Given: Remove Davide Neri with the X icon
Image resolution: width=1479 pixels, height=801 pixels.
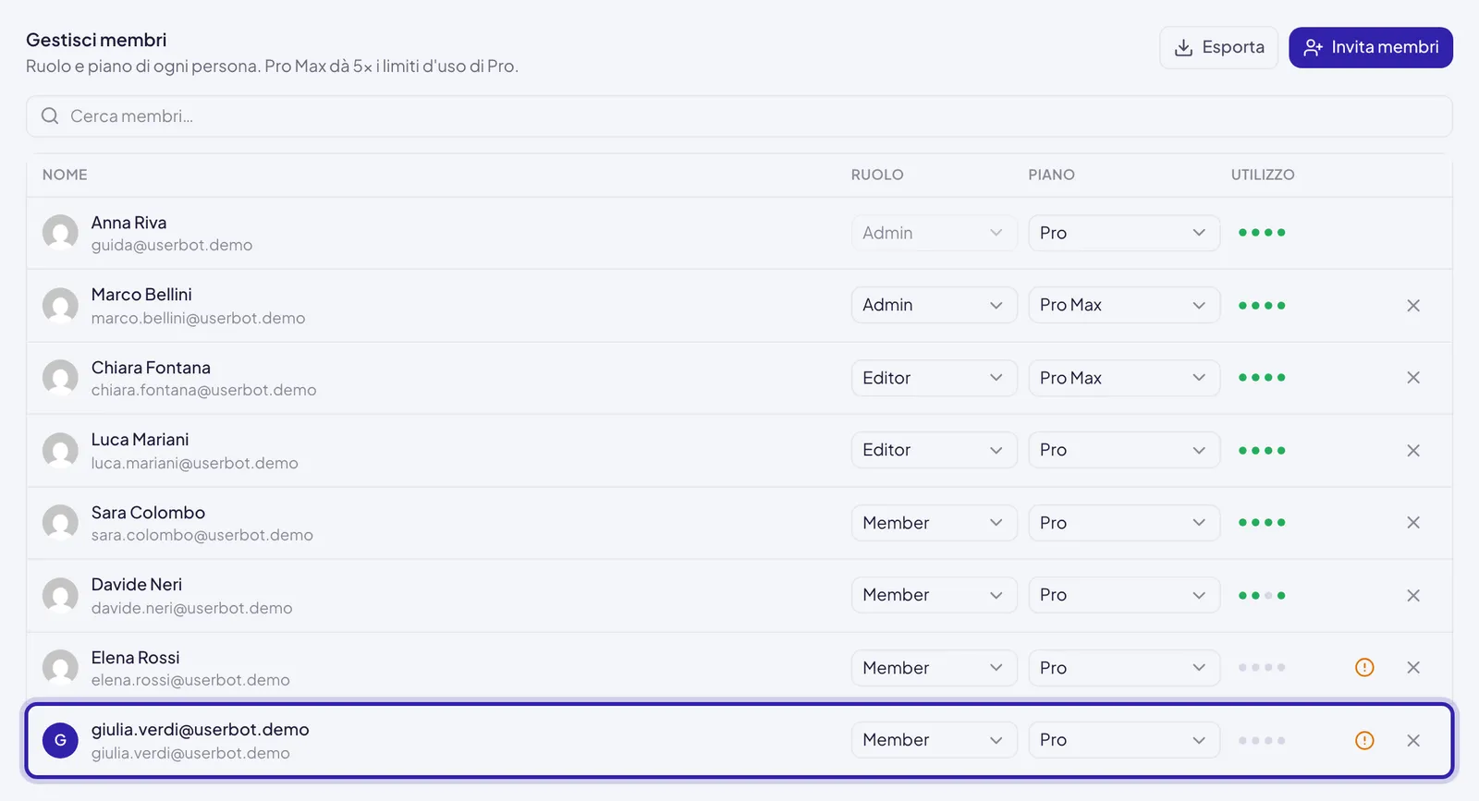Looking at the screenshot, I should [x=1412, y=596].
